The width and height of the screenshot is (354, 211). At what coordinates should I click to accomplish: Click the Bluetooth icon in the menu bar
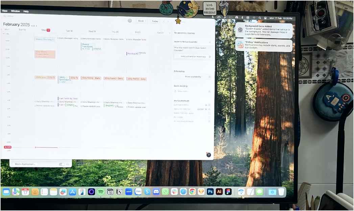(242, 18)
